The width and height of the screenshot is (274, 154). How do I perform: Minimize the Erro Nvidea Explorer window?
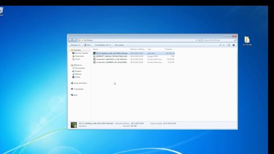[225, 36]
